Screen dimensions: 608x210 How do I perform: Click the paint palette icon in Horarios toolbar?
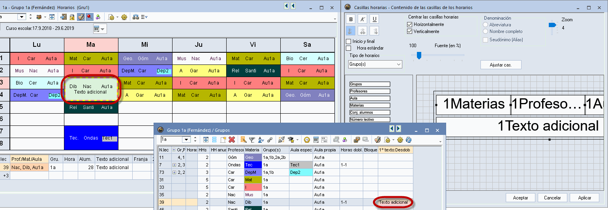(x=81, y=17)
